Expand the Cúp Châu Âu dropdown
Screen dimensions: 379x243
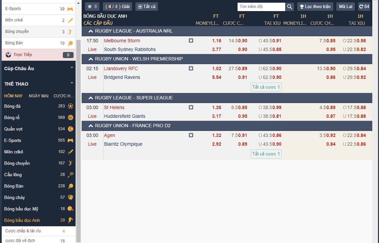[x=72, y=68]
